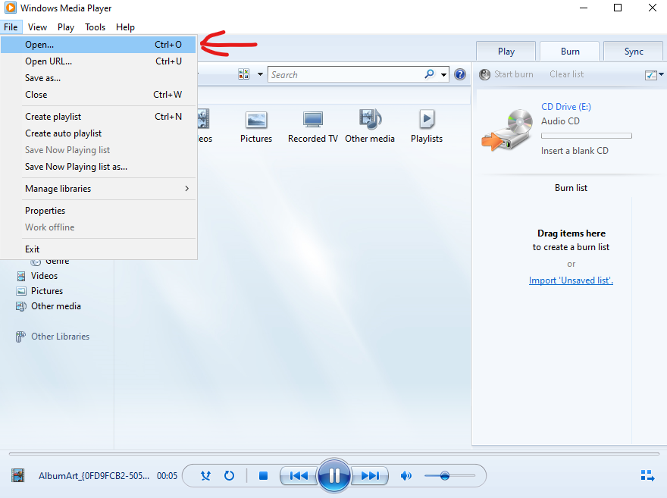667x498 pixels.
Task: Switch to Now Playing mode icon
Action: pos(647,475)
